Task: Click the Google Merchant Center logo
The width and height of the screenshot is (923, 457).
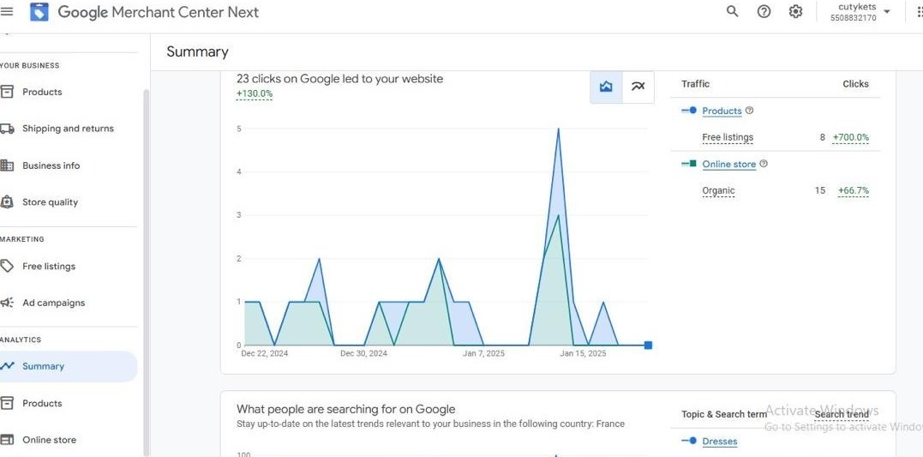Action: click(x=39, y=12)
